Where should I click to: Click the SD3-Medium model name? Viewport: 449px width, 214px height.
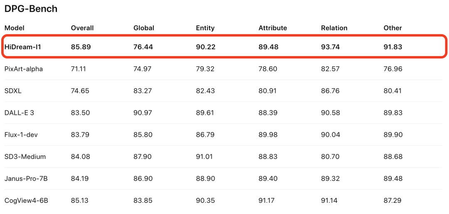[25, 157]
